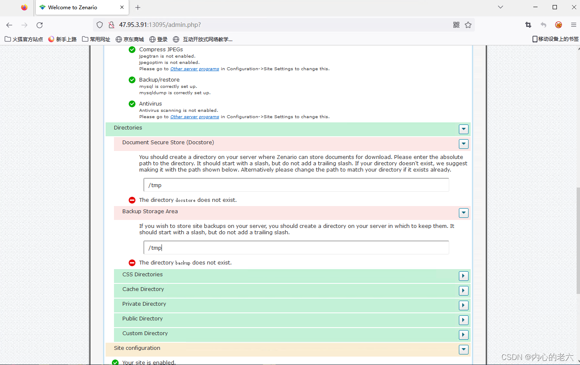Click red error icon for backup directory
This screenshot has width=580, height=365.
click(132, 263)
